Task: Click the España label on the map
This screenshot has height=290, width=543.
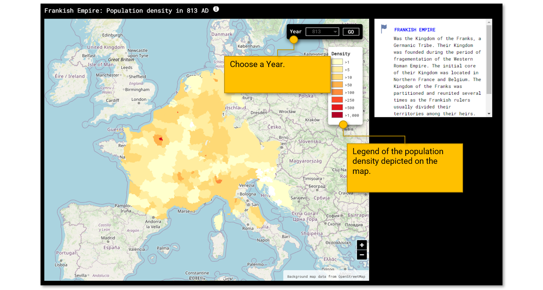Action: tap(112, 247)
